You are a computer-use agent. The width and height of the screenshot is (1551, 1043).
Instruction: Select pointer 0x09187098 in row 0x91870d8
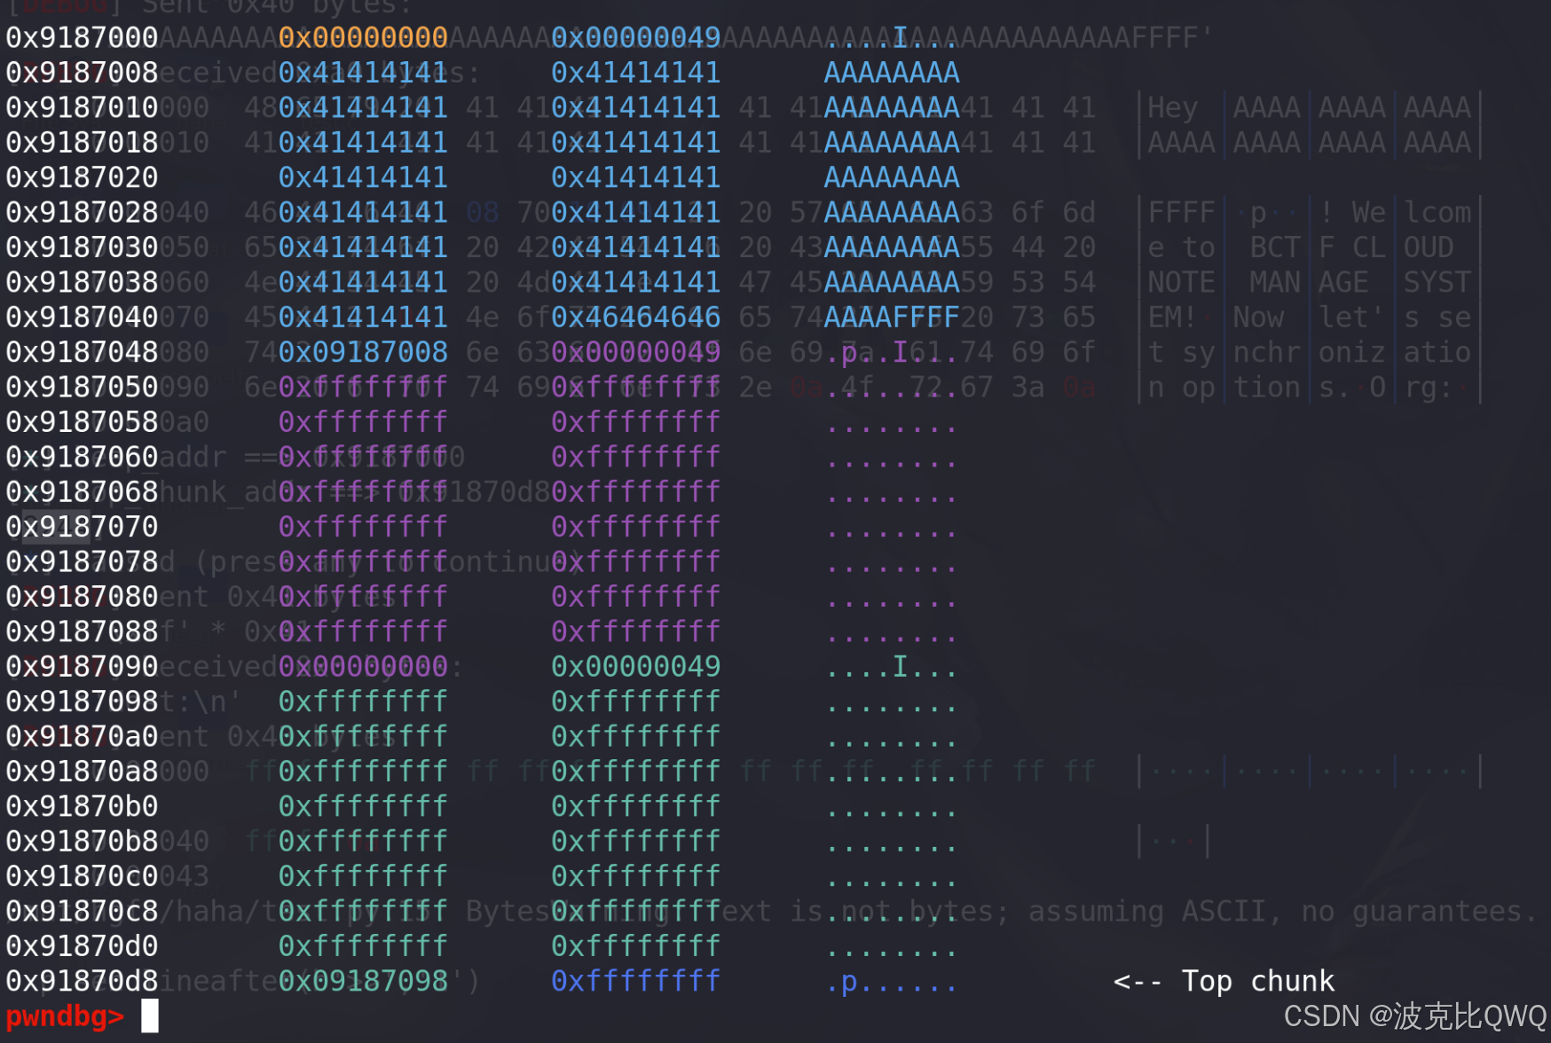click(363, 981)
